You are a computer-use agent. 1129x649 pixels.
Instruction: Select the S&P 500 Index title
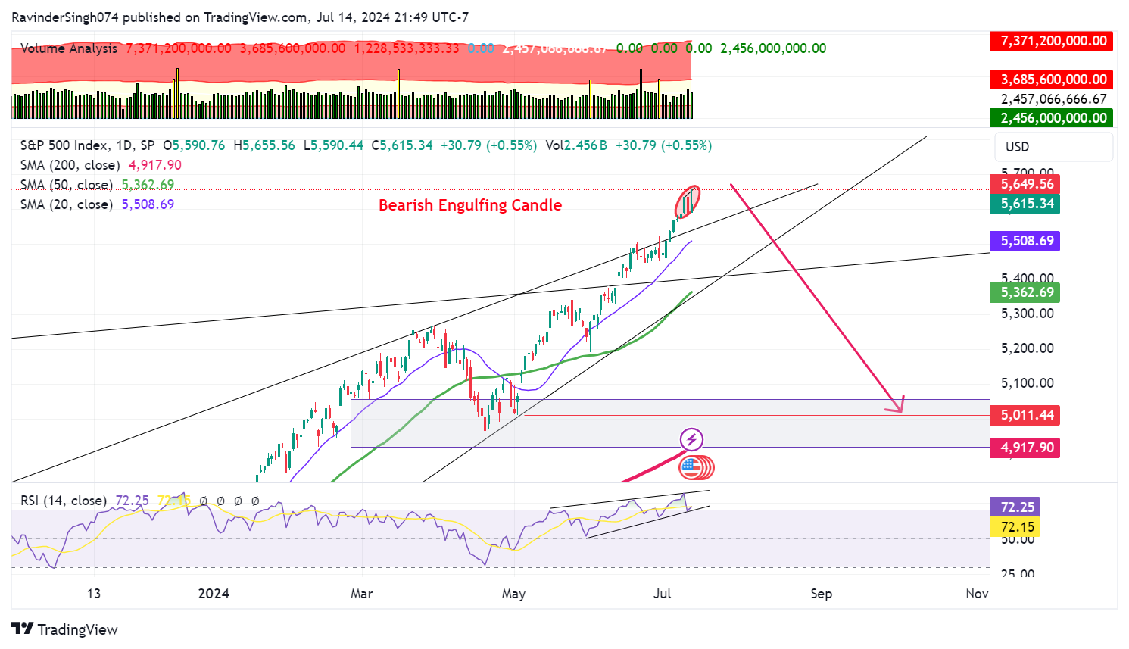[x=87, y=145]
